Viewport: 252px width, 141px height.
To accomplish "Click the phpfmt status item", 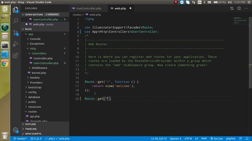I will tap(231, 139).
